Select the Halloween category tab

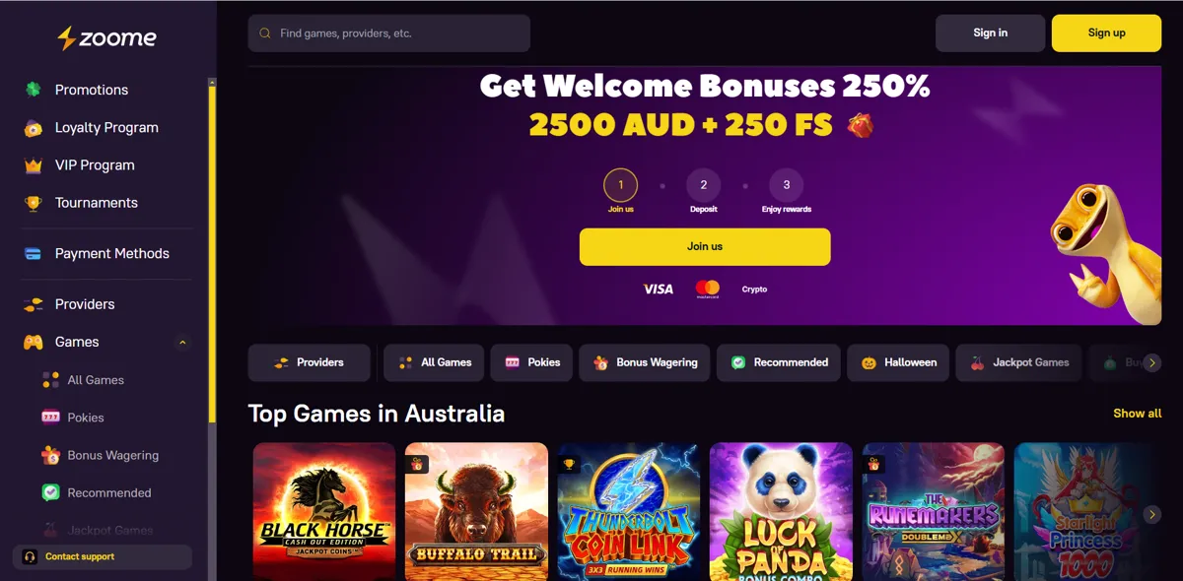(x=898, y=362)
